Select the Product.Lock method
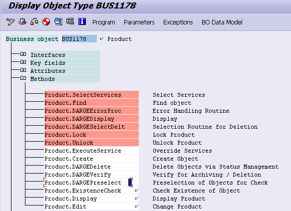This screenshot has width=291, height=211. tap(91, 135)
